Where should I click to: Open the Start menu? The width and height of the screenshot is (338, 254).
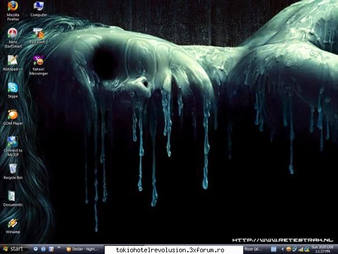(x=14, y=249)
